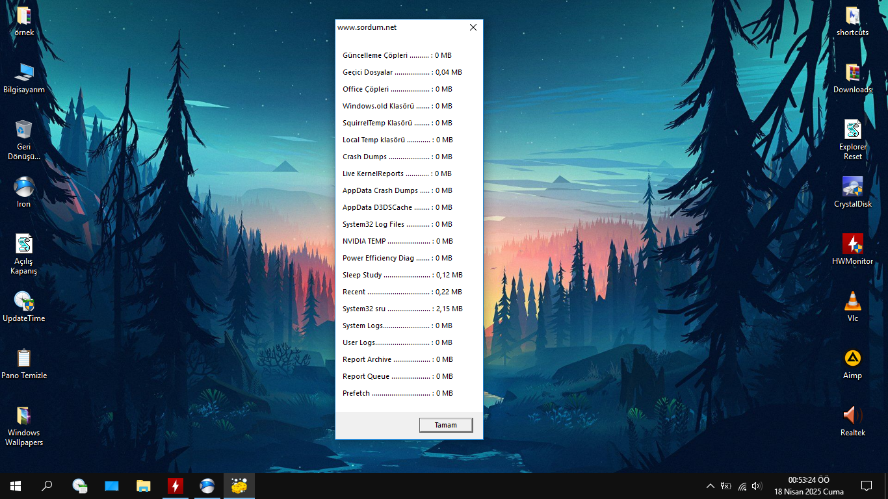The image size is (888, 499).
Task: Select the Realtek speaker desktop icon
Action: click(x=853, y=422)
